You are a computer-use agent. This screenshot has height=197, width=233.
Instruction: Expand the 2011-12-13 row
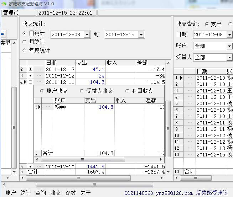click(31, 69)
